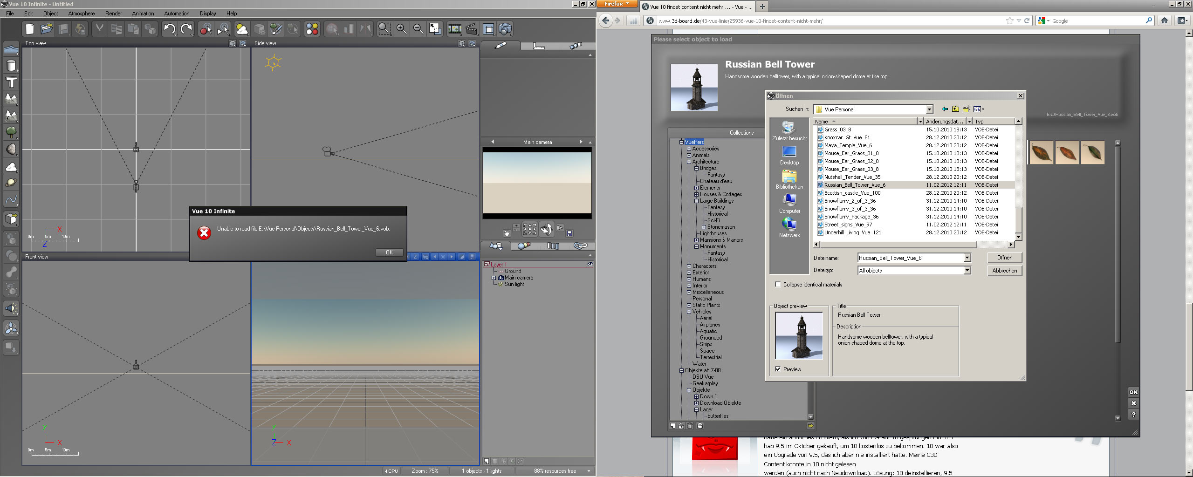Toggle Layer 1 visibility eye icon
Viewport: 1193px width, 477px height.
[x=590, y=264]
